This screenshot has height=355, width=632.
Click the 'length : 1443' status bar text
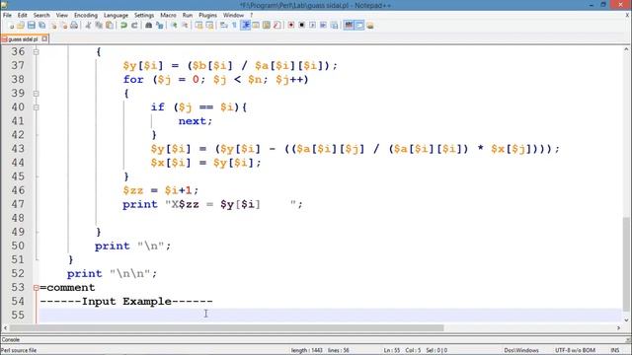(307, 350)
